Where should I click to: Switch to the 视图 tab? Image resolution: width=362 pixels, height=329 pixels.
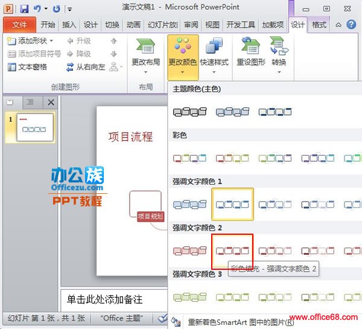(x=212, y=25)
